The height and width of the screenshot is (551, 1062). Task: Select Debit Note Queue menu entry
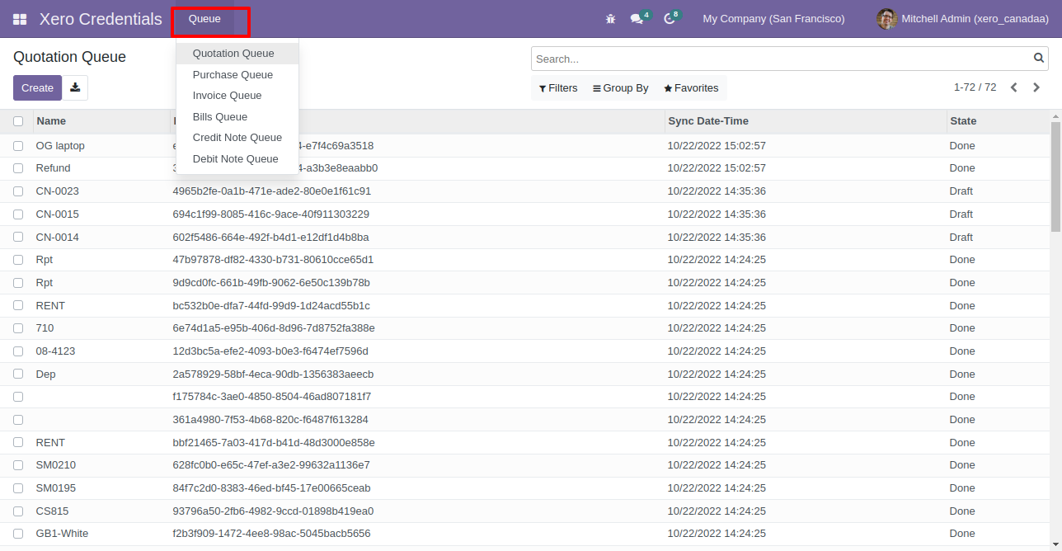click(236, 159)
